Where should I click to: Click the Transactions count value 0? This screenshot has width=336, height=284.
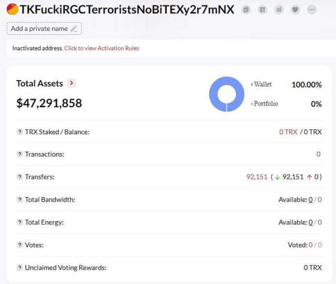319,154
